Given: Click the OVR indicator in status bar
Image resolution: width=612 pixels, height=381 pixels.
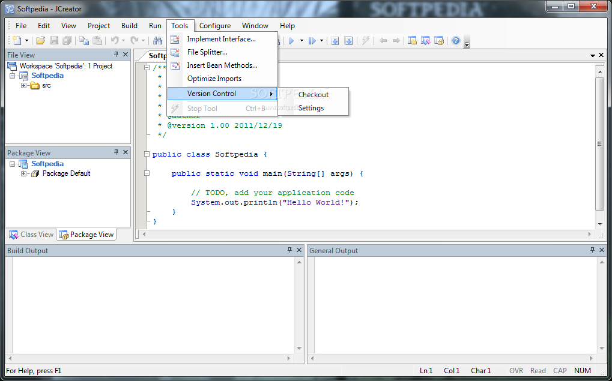Looking at the screenshot, I should click(x=516, y=371).
